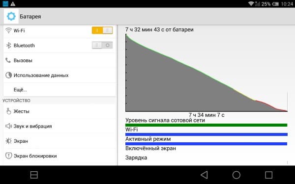The image size is (295, 184).
Task: Tap the blue Wi-Fi activity bar
Action: pos(206,134)
